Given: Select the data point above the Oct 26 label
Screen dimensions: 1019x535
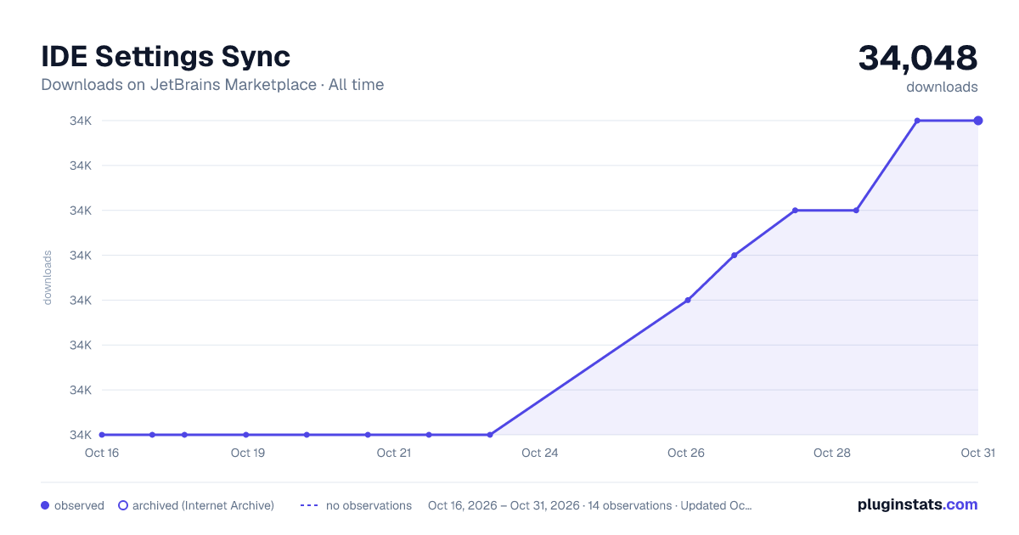Looking at the screenshot, I should coord(688,300).
